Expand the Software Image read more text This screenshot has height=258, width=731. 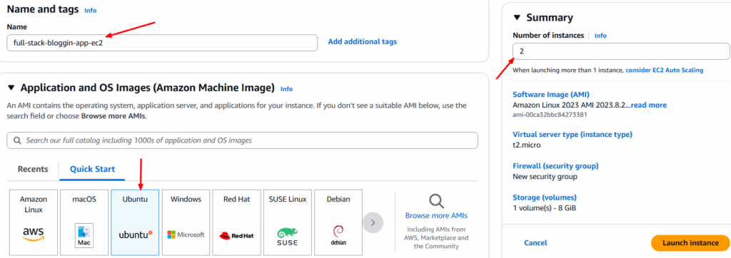point(648,105)
